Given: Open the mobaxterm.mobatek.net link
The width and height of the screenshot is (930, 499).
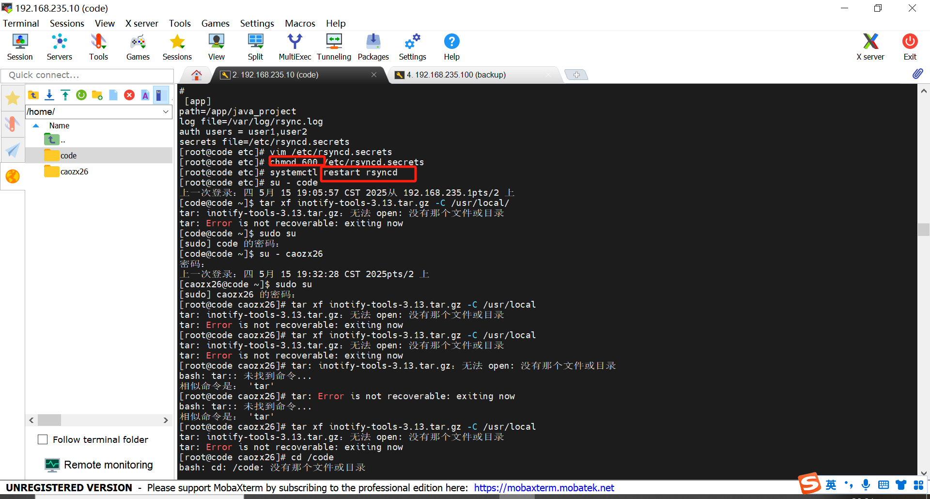Looking at the screenshot, I should [544, 488].
